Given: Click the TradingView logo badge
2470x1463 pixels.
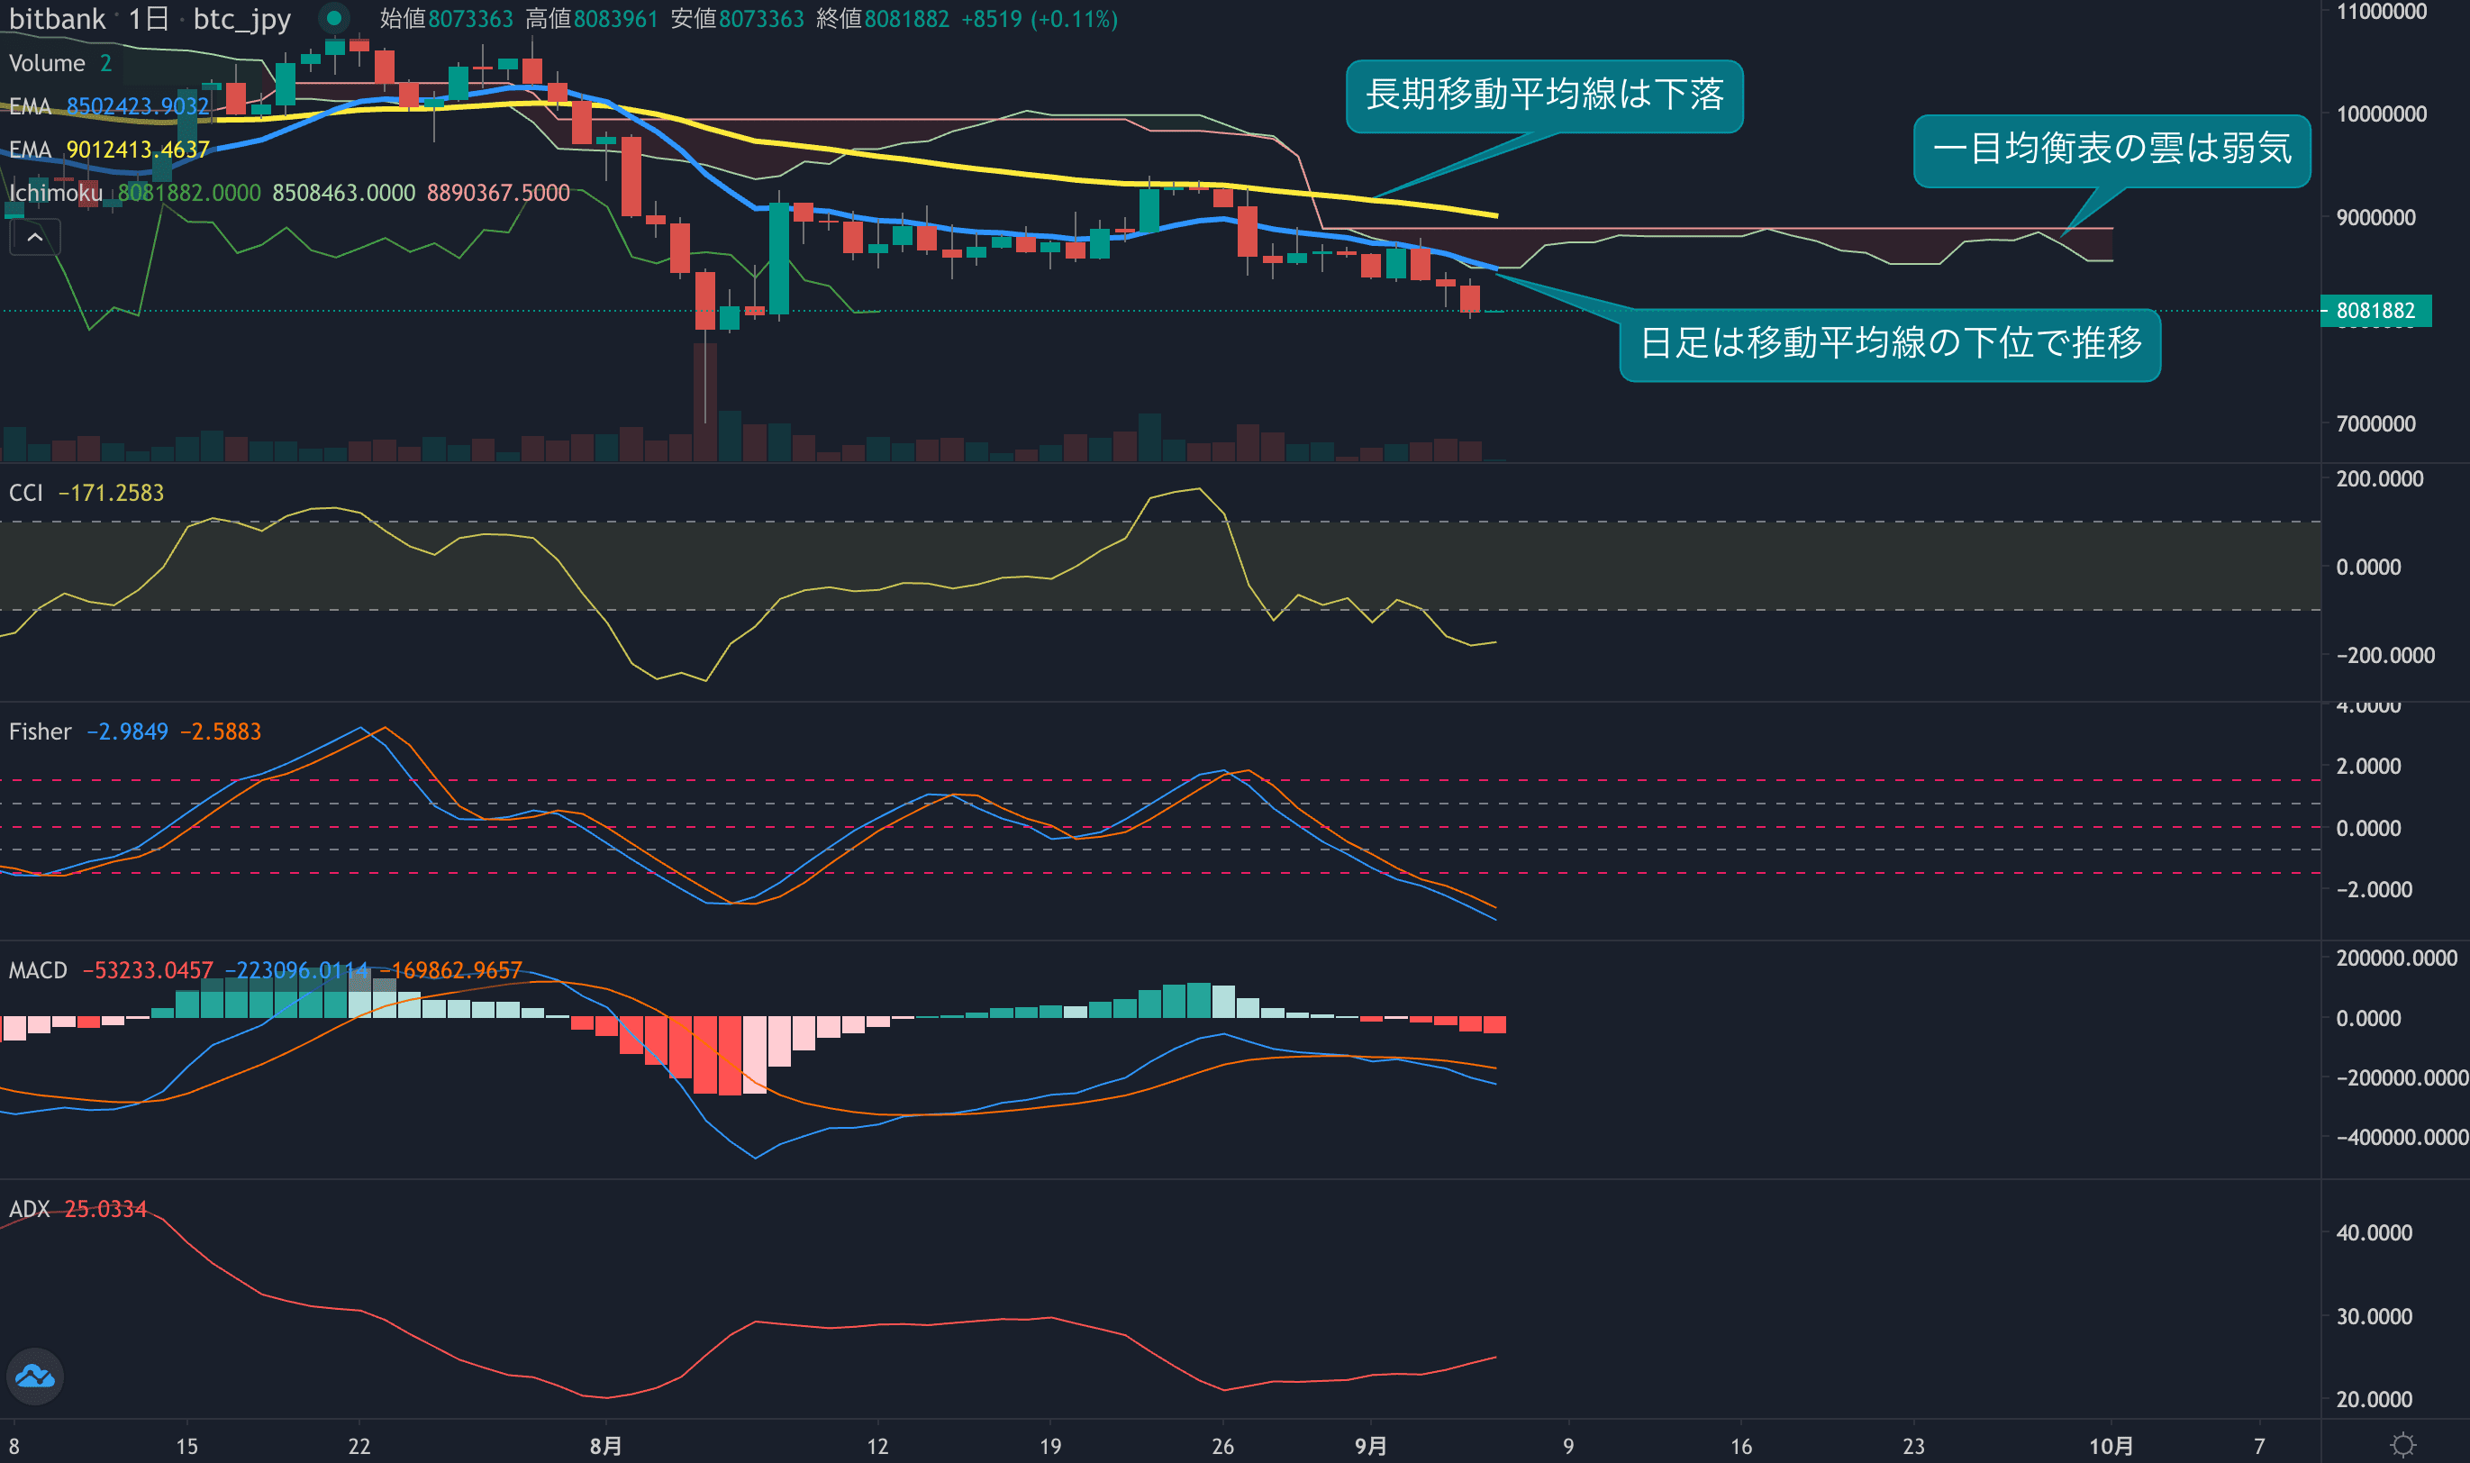Looking at the screenshot, I should 35,1376.
